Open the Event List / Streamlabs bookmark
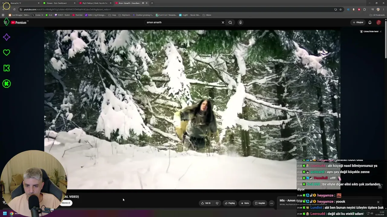387x217 pixels. click(x=166, y=15)
